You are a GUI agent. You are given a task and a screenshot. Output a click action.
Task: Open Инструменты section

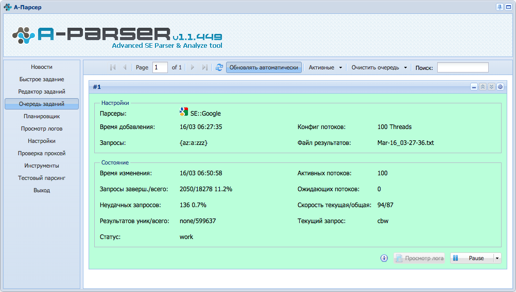point(42,166)
